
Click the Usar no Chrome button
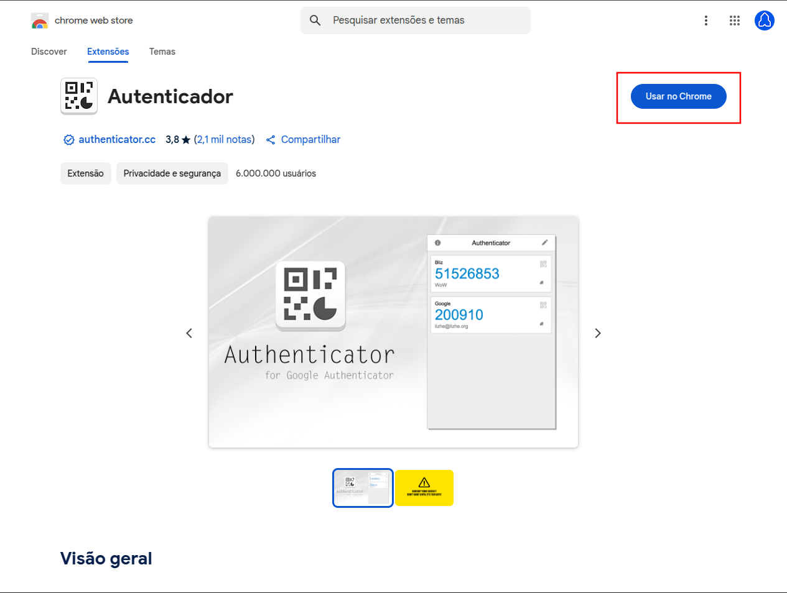[x=679, y=96]
